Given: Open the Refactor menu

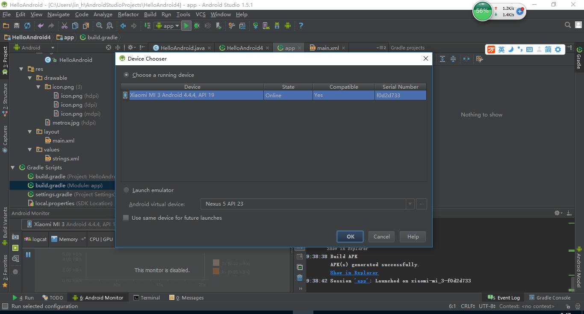Looking at the screenshot, I should pos(128,14).
